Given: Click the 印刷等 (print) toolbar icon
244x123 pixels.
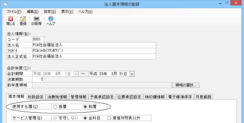Looking at the screenshot, I should click(x=36, y=21).
